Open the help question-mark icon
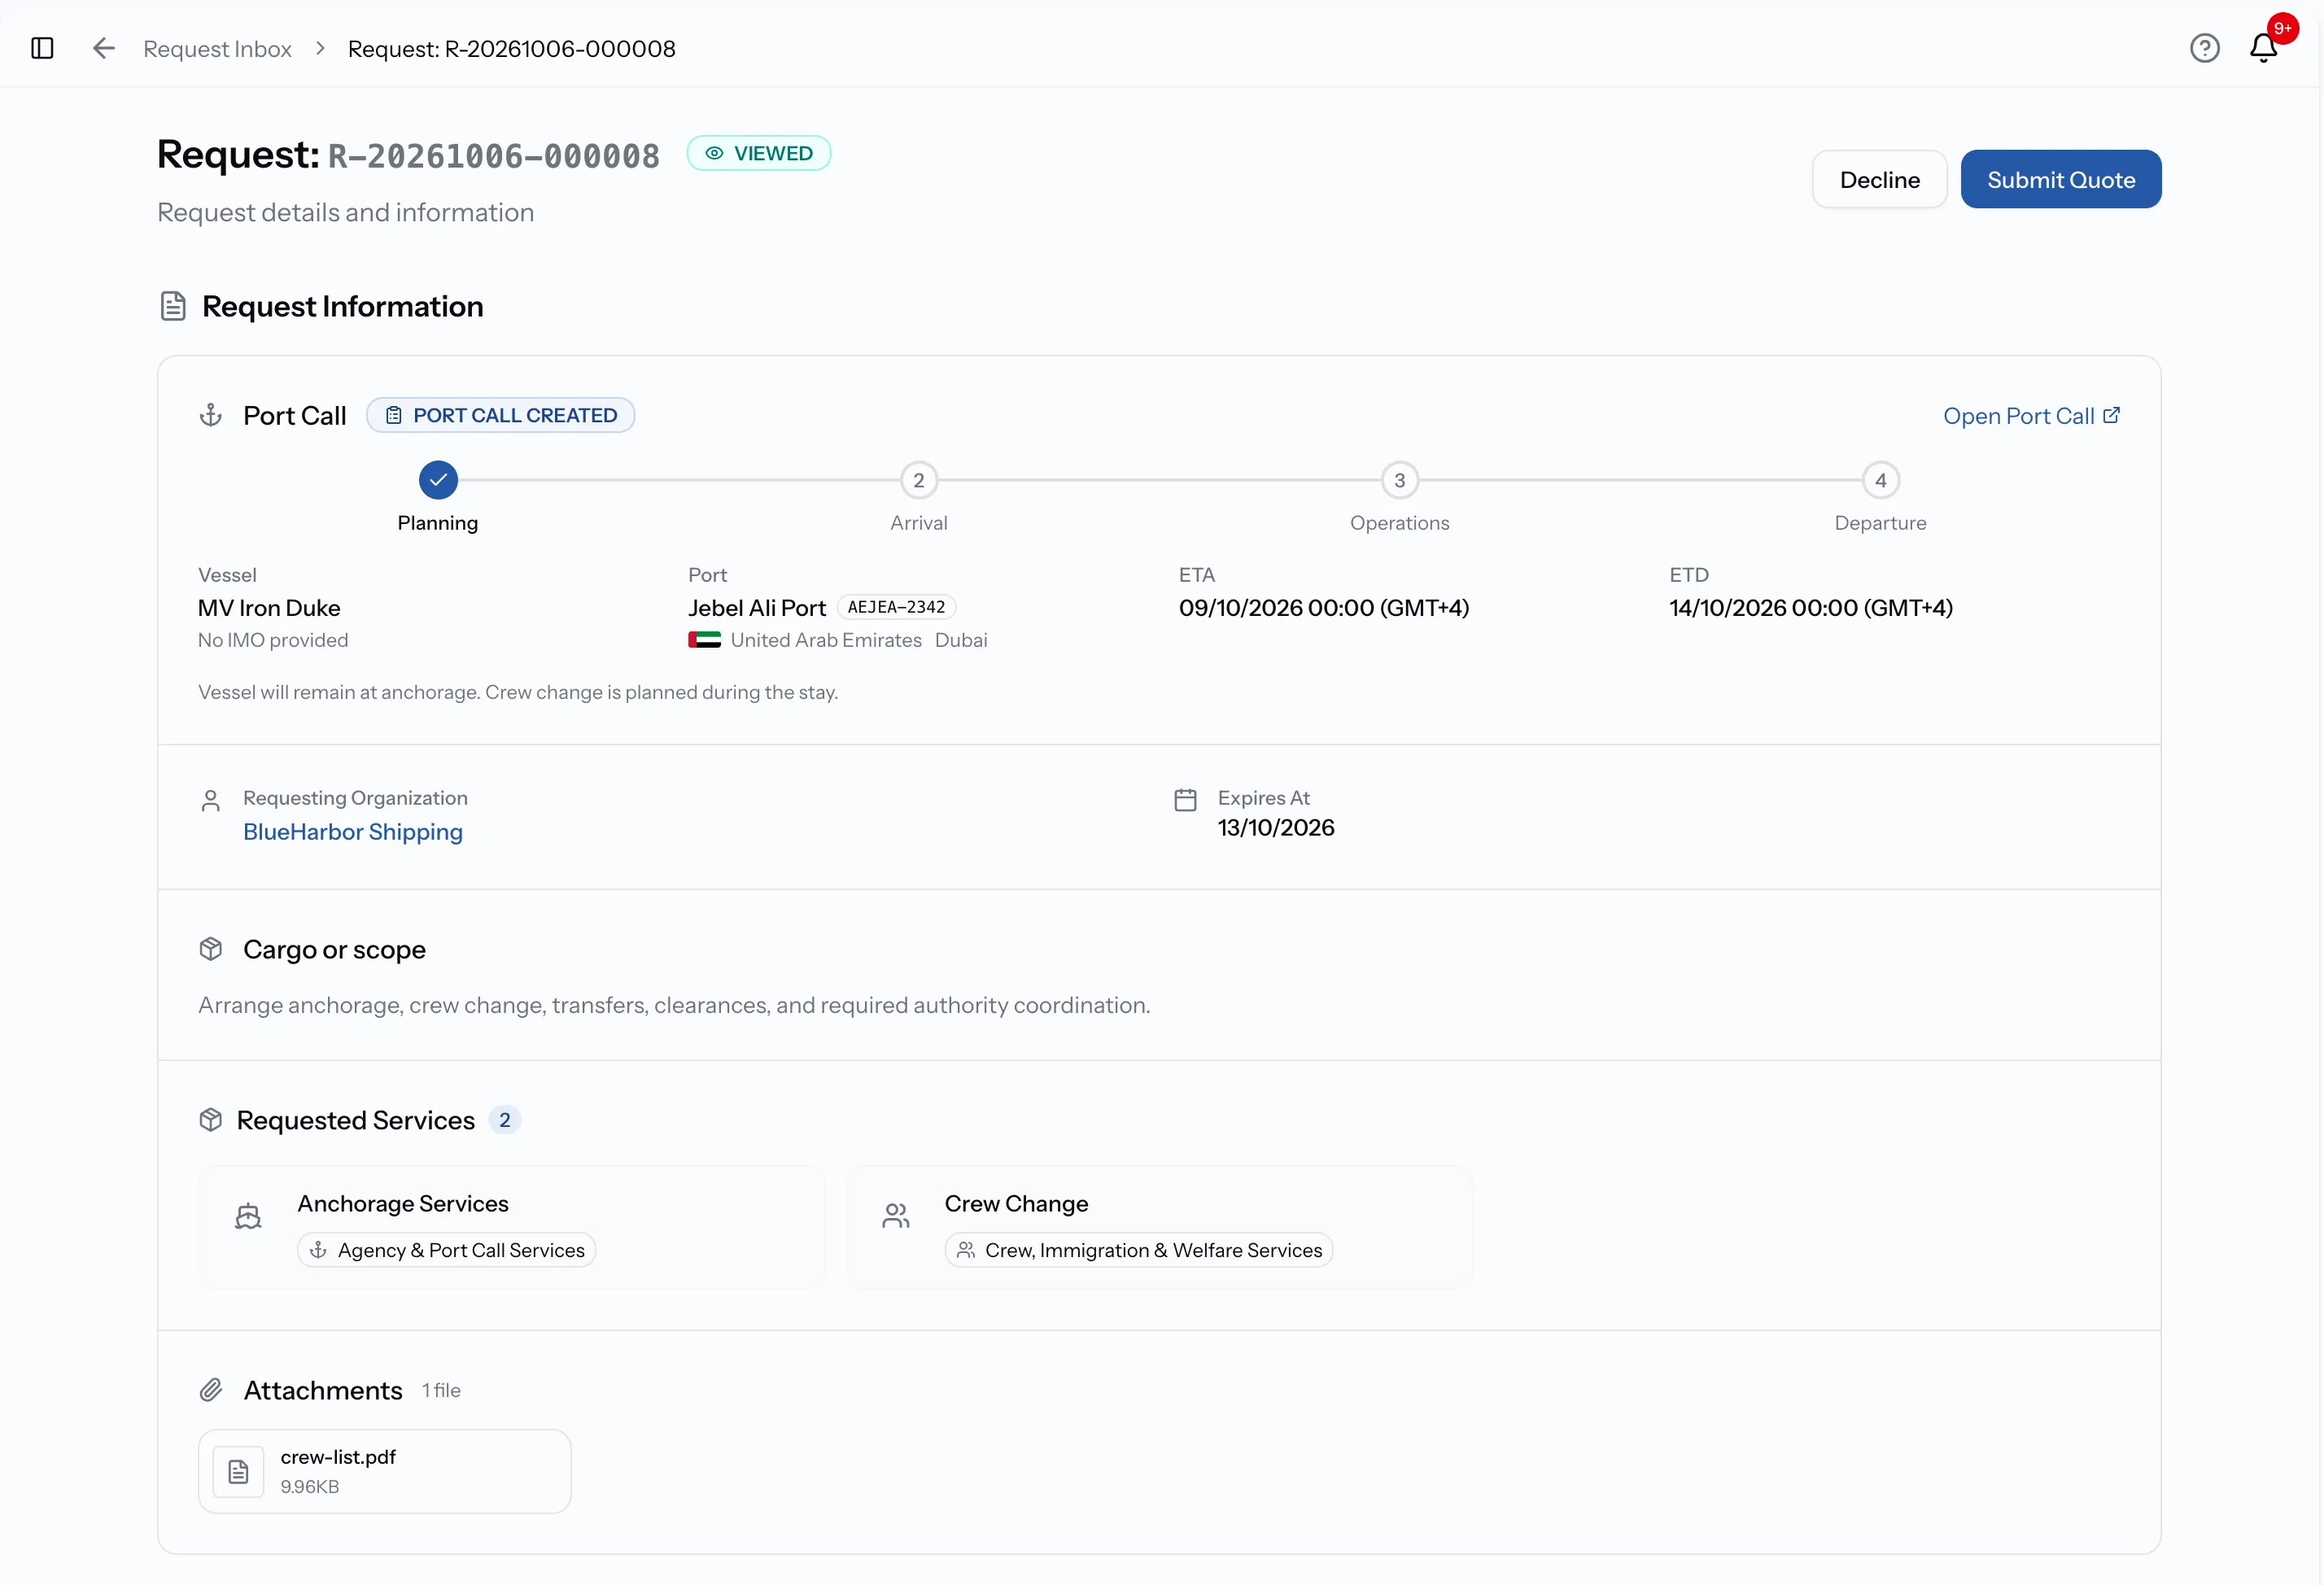Viewport: 2324px width, 1585px height. coord(2204,48)
